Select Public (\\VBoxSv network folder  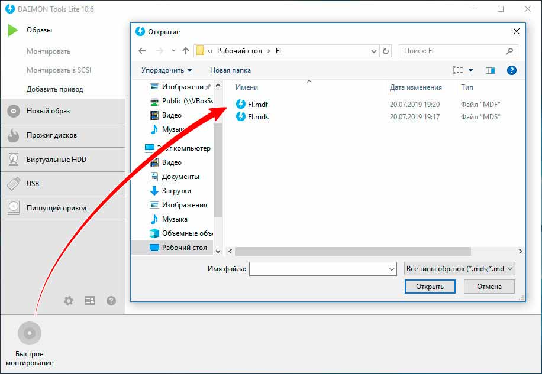click(x=181, y=101)
